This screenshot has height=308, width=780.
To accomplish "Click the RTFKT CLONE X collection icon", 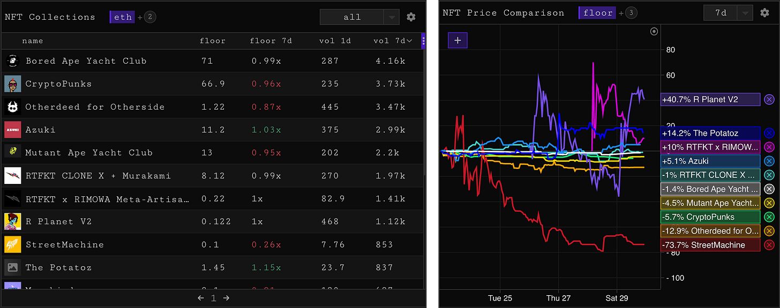I will [x=13, y=175].
